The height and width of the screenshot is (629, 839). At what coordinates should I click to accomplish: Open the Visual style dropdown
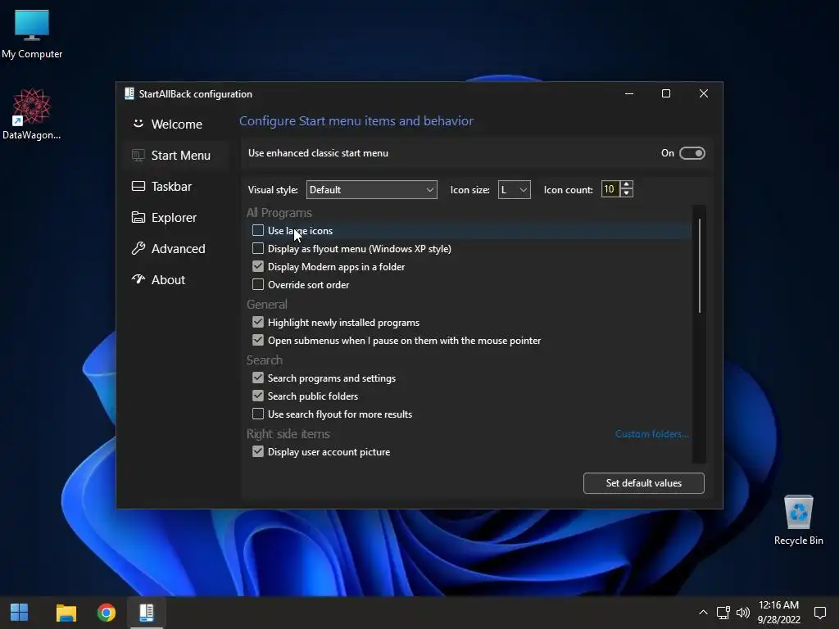371,190
